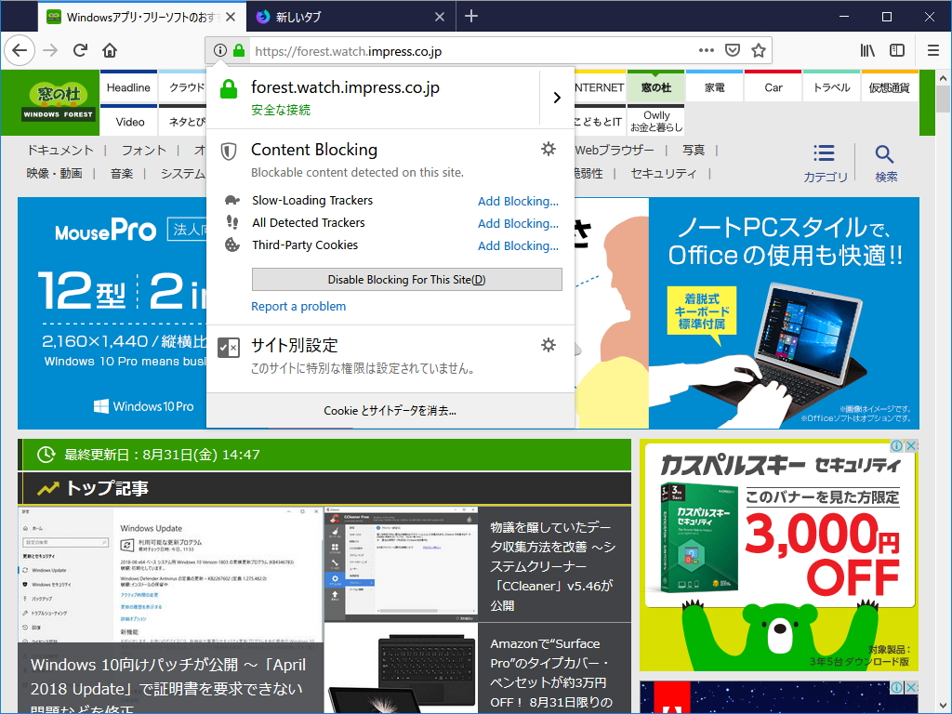Open the page actions three-dot menu
The image size is (952, 714).
[x=706, y=50]
